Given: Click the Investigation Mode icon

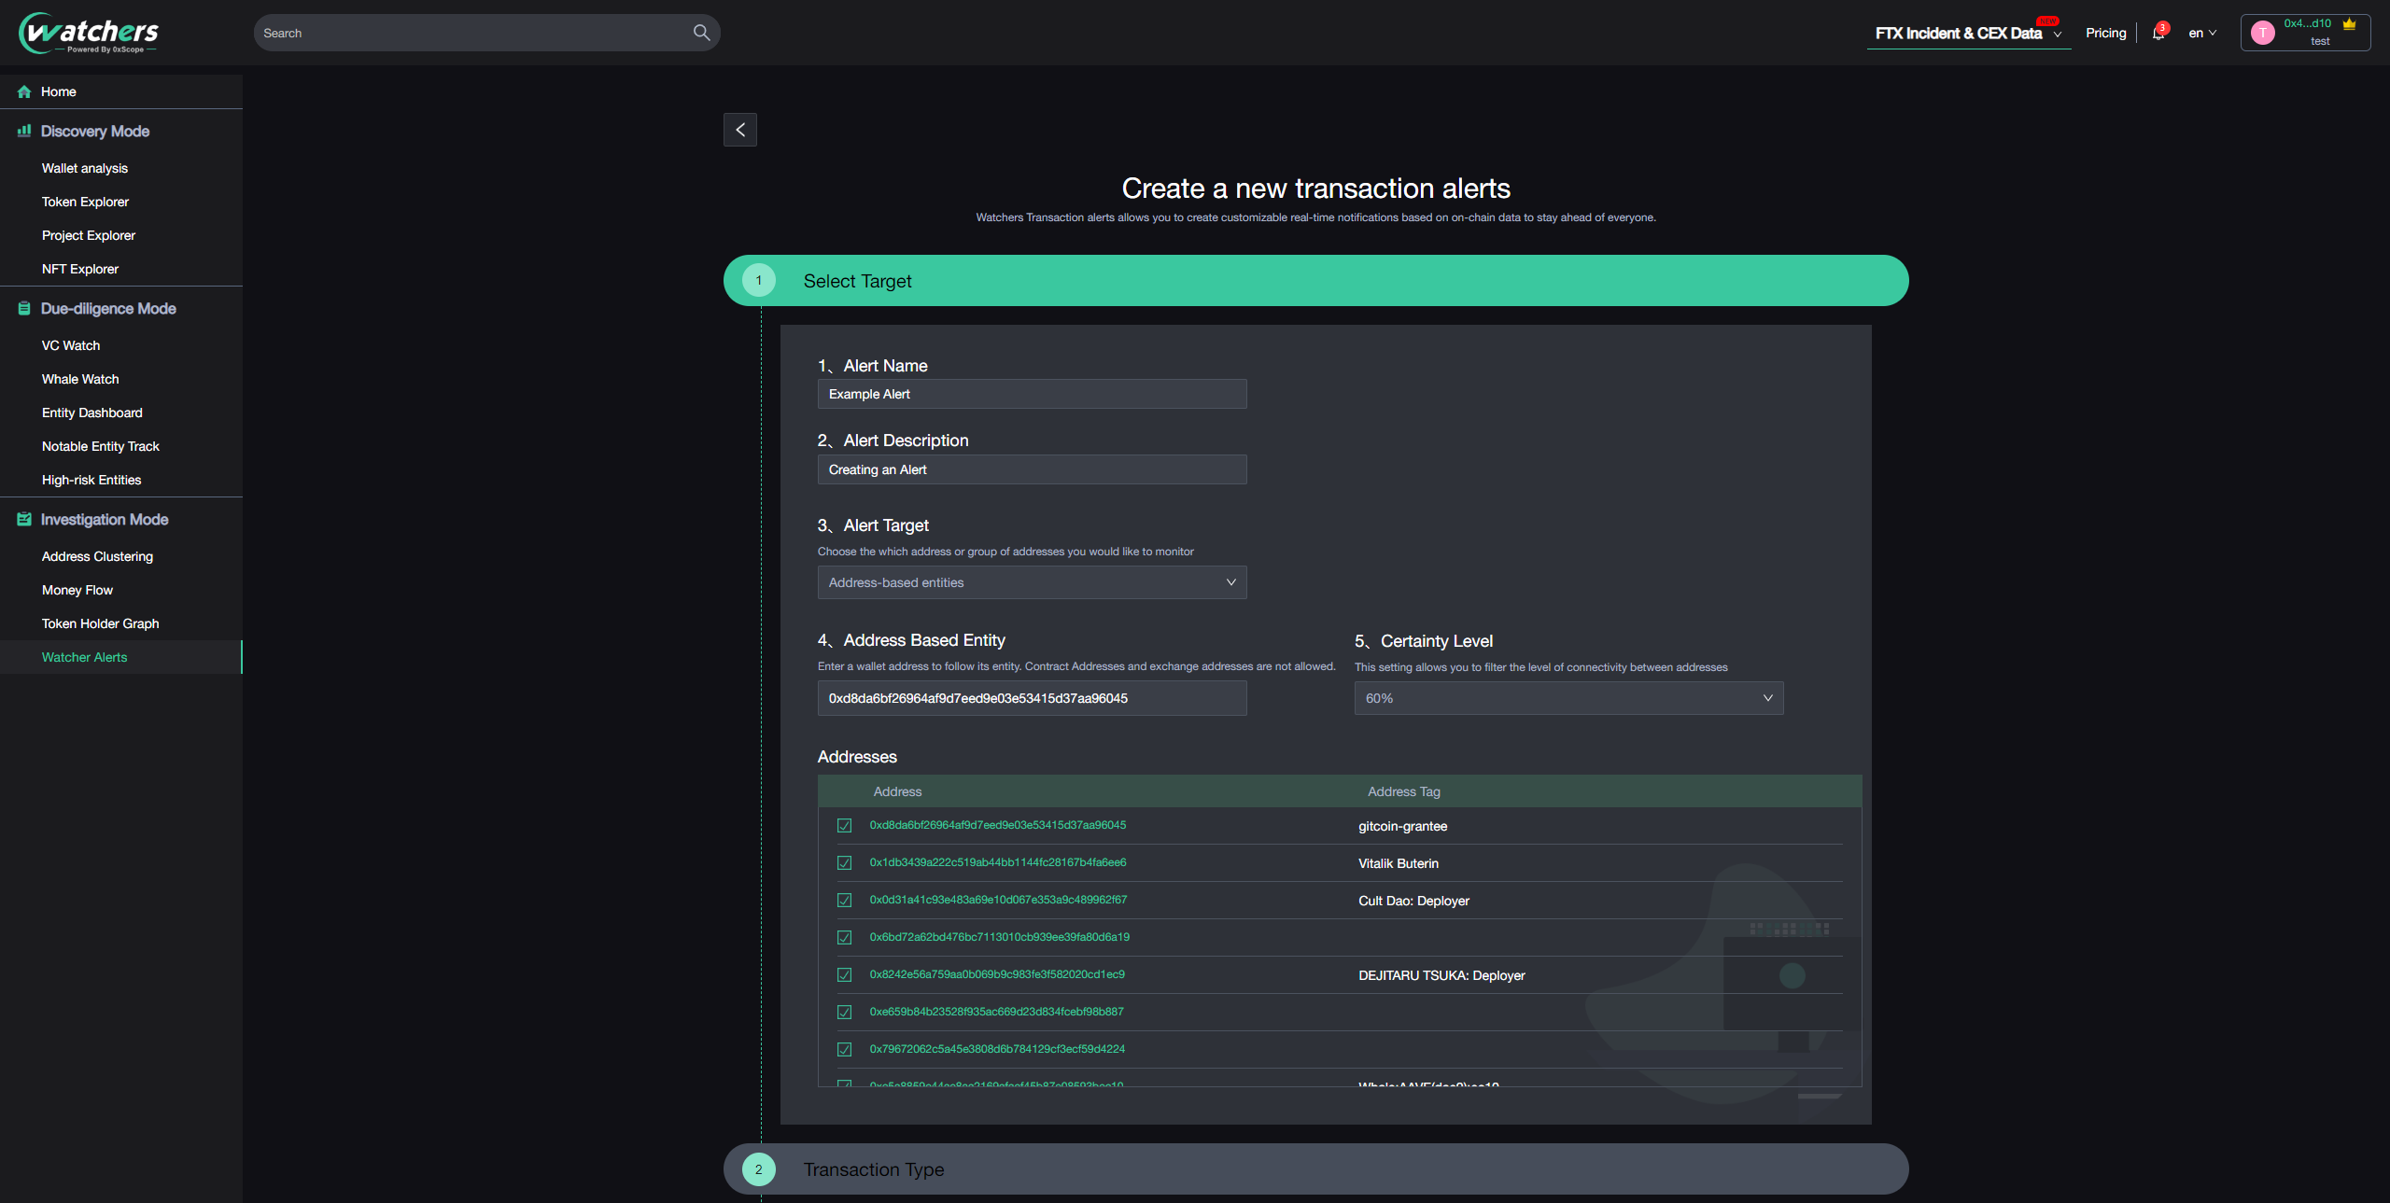Looking at the screenshot, I should tap(24, 520).
